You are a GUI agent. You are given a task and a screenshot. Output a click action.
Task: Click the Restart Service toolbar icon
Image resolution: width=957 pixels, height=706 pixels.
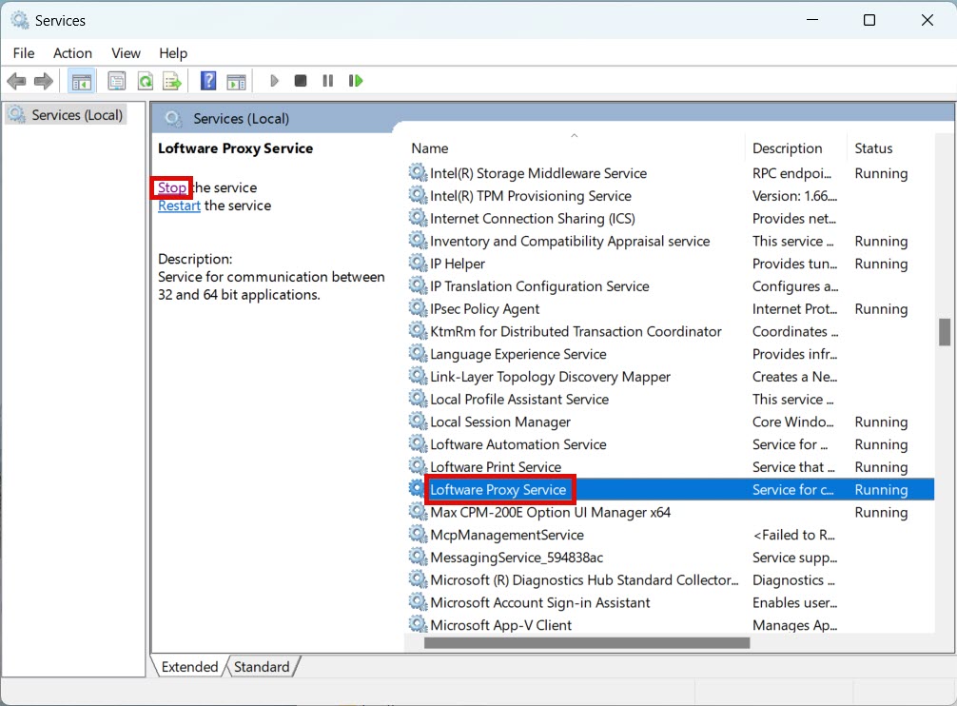click(x=356, y=81)
